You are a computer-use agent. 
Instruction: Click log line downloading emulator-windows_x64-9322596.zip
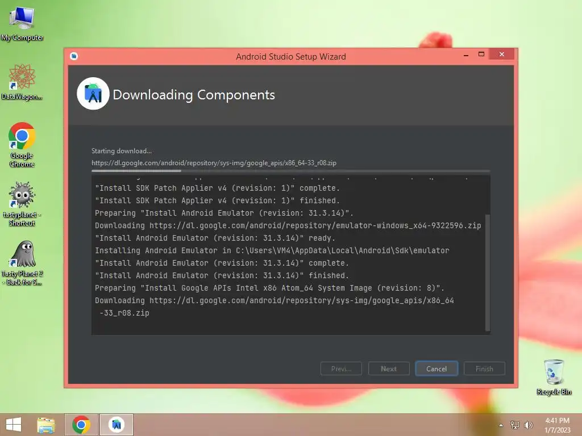pyautogui.click(x=288, y=225)
